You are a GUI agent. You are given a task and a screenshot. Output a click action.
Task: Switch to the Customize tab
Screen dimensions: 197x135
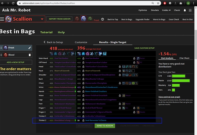[81, 42]
